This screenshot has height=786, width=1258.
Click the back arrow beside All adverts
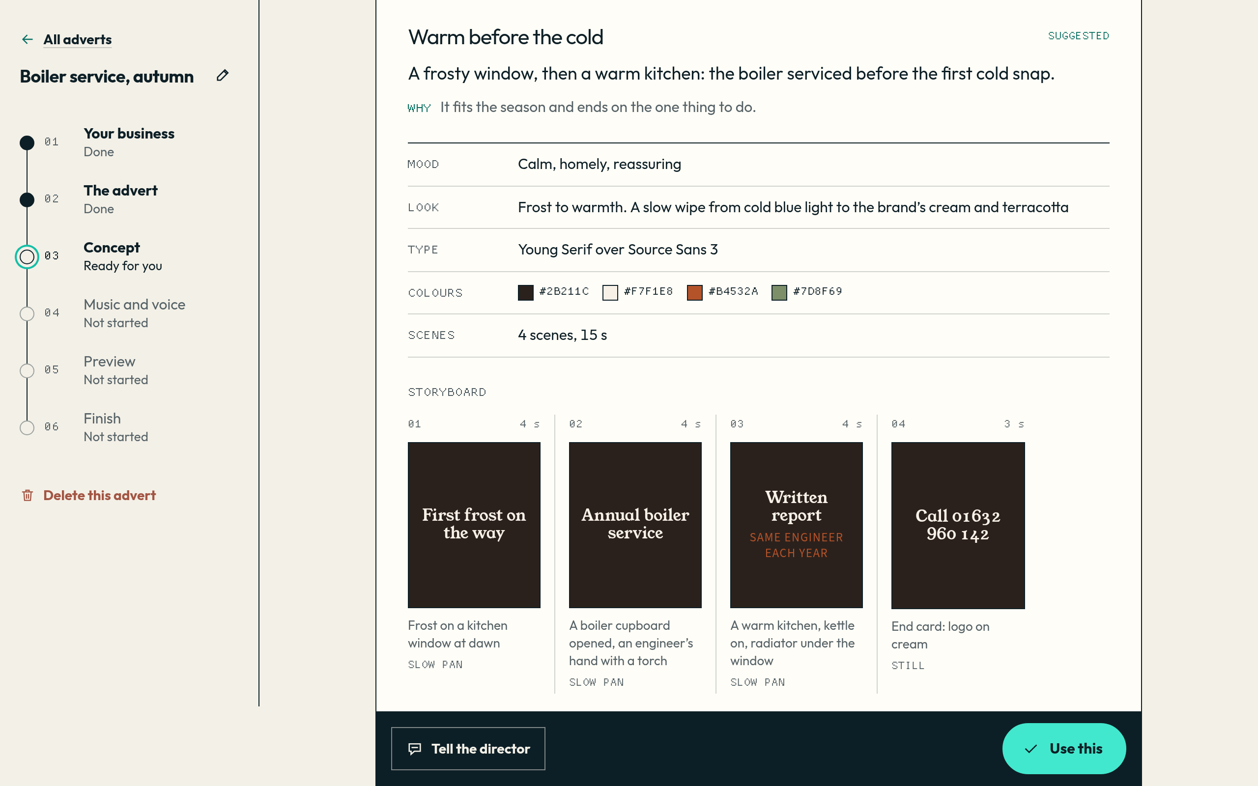(28, 39)
